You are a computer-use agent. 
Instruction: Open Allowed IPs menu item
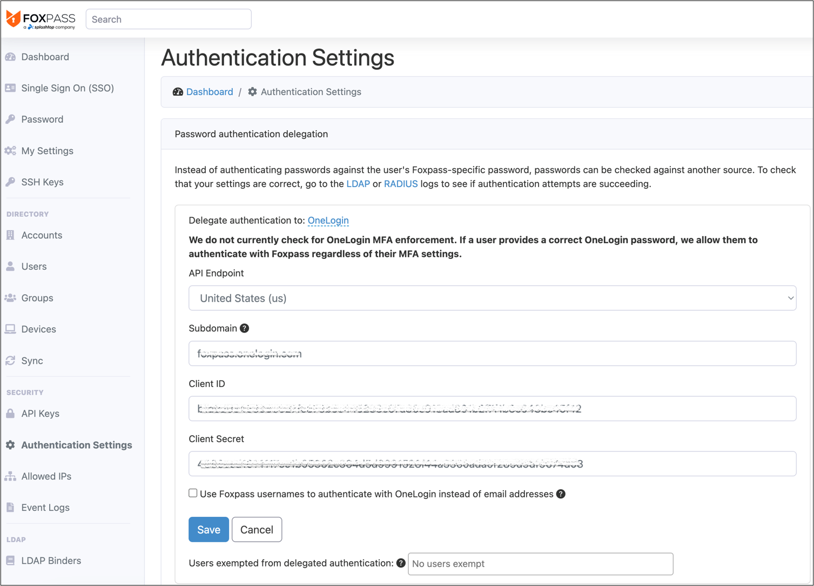(46, 476)
